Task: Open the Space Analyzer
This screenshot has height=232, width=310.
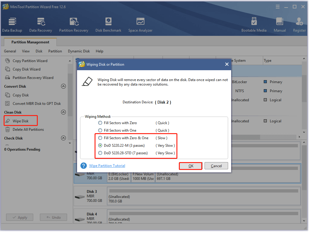Action: [140, 24]
